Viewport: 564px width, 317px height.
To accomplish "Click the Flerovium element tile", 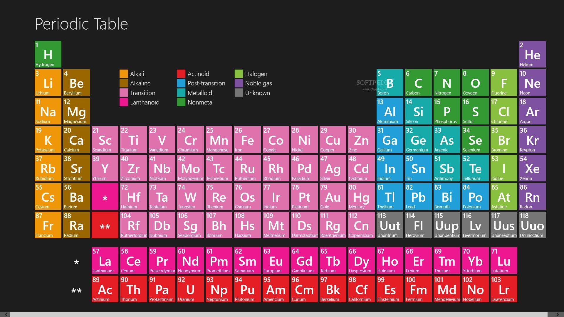I will coord(418,225).
